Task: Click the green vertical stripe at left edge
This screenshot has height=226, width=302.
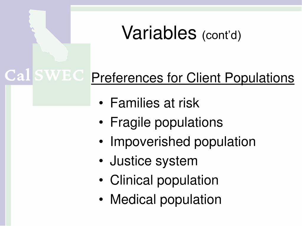Action: point(8,155)
